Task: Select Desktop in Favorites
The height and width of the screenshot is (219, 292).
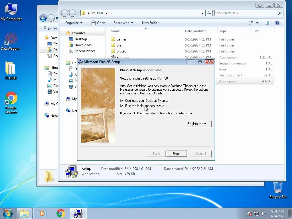Action: [81, 39]
